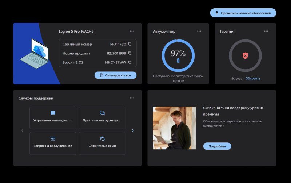This screenshot has height=183, width=291.
Task: Open the Службы поддержки three-dot menu
Action: click(132, 98)
